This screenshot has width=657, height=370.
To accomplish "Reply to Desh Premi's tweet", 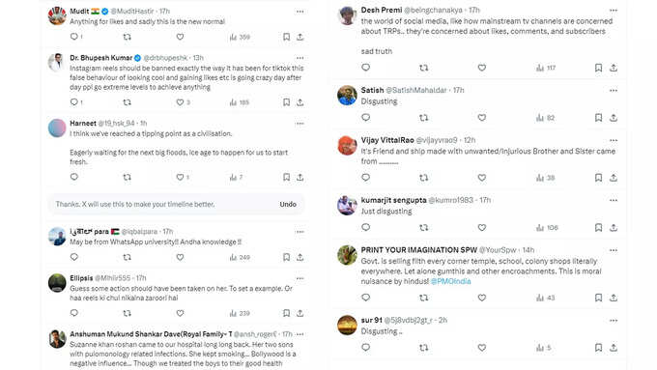I will tap(366, 68).
